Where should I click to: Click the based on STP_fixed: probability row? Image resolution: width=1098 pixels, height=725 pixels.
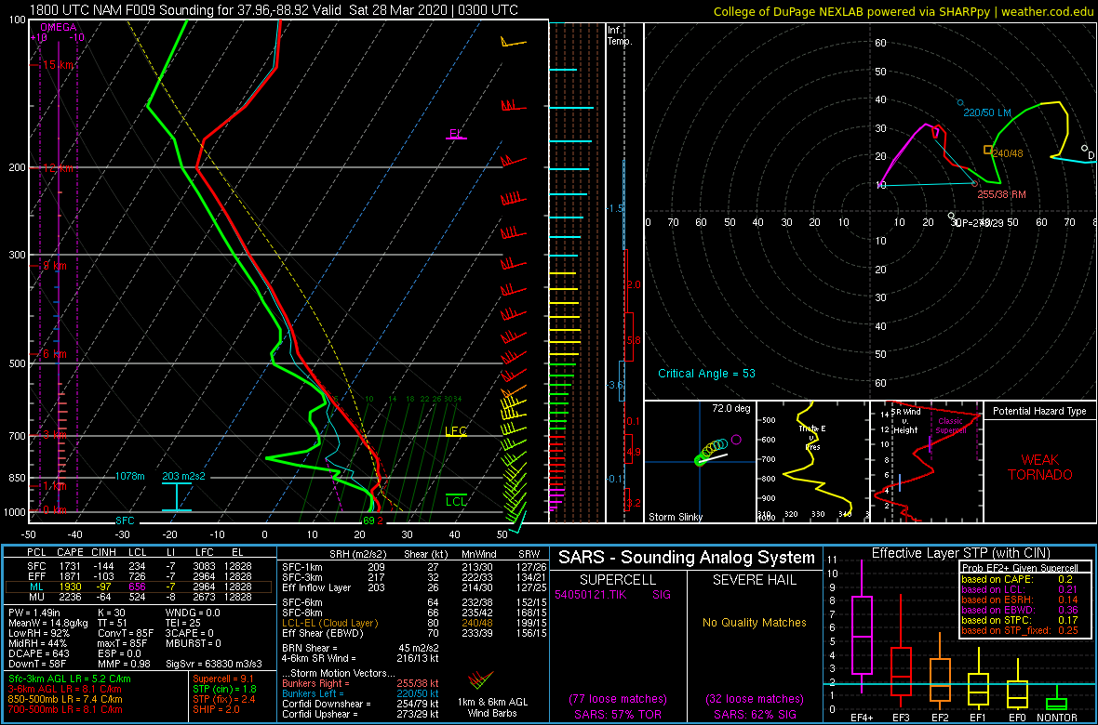(x=1021, y=630)
